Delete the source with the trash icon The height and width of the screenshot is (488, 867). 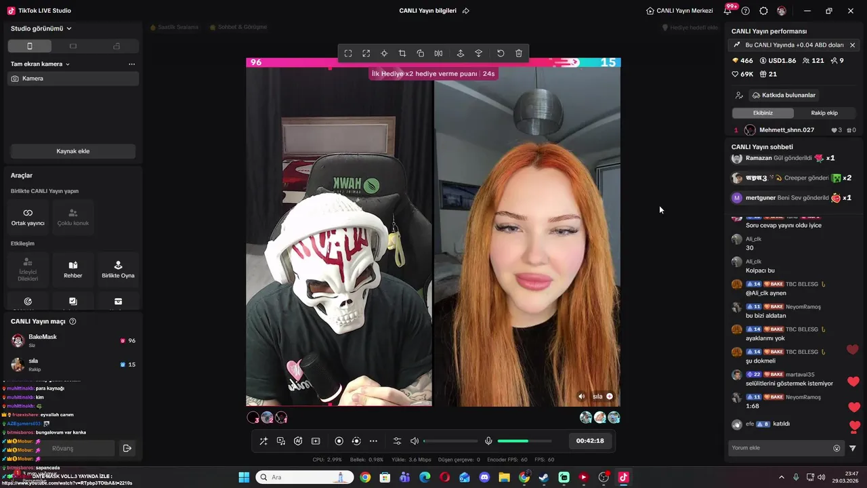click(x=519, y=54)
